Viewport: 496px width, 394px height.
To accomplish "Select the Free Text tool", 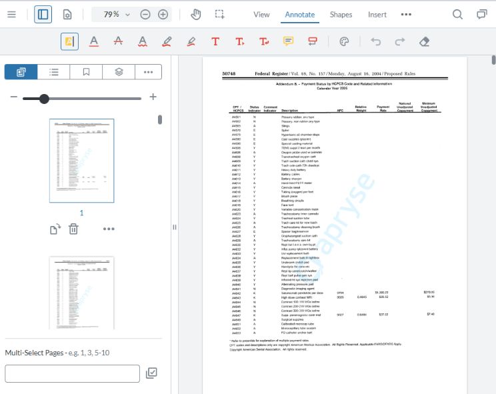I will click(x=215, y=42).
